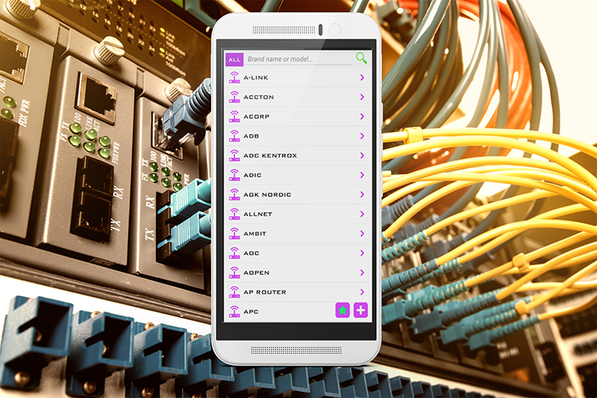Viewport: 597px width, 398px height.
Task: Tap the router icon beside ACCTON
Action: [x=234, y=97]
